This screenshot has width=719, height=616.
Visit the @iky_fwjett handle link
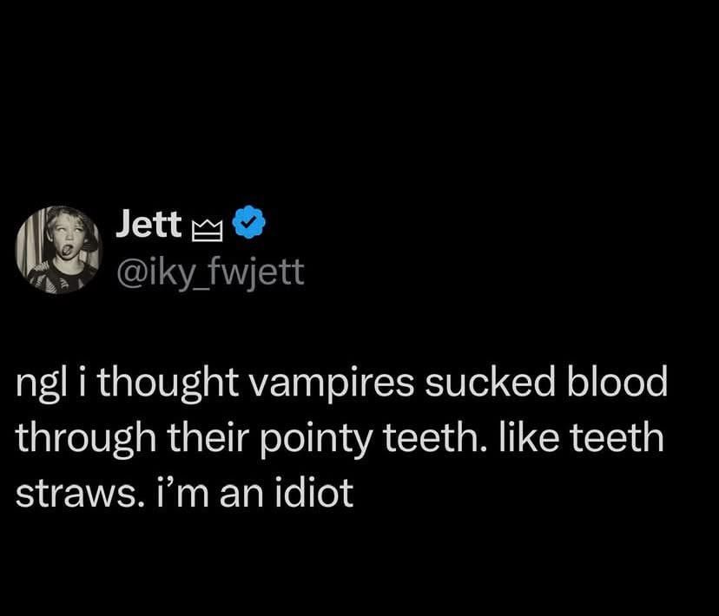pyautogui.click(x=210, y=272)
